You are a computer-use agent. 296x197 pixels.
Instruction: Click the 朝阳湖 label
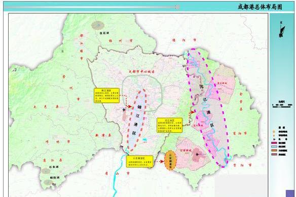(x=55, y=177)
